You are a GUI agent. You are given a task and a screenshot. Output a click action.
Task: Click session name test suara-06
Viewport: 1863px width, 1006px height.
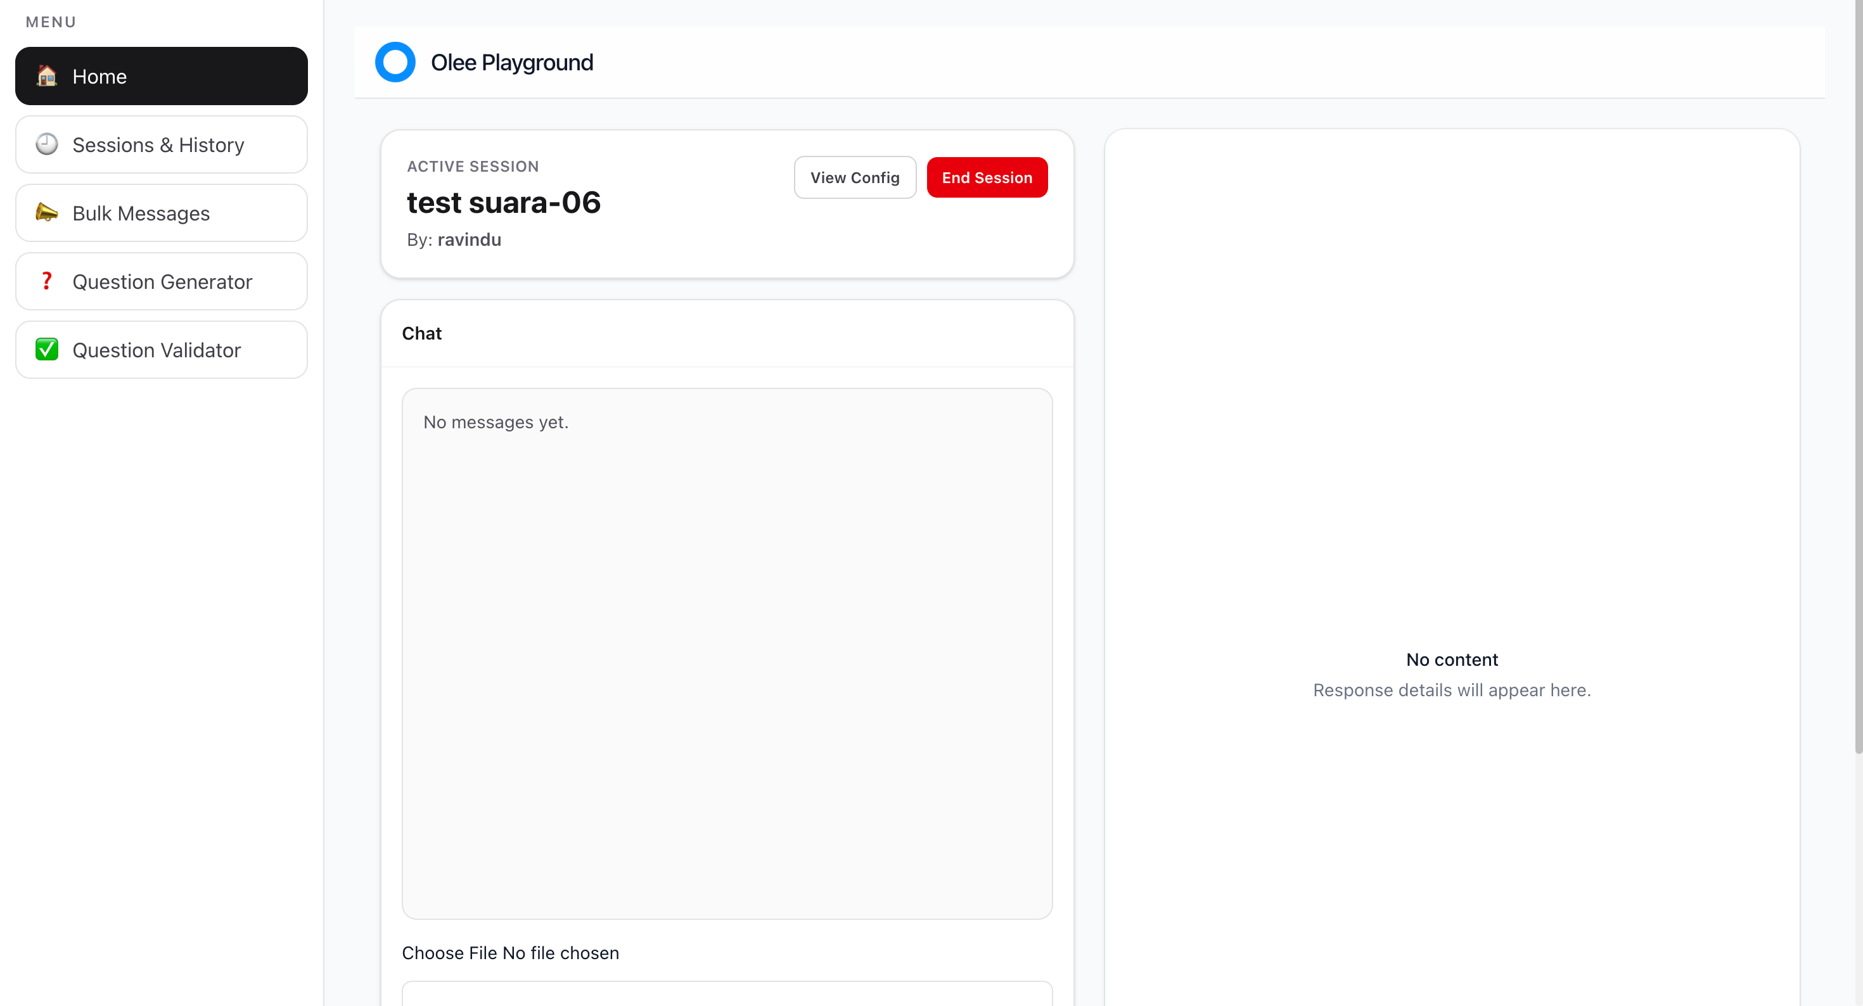coord(504,203)
